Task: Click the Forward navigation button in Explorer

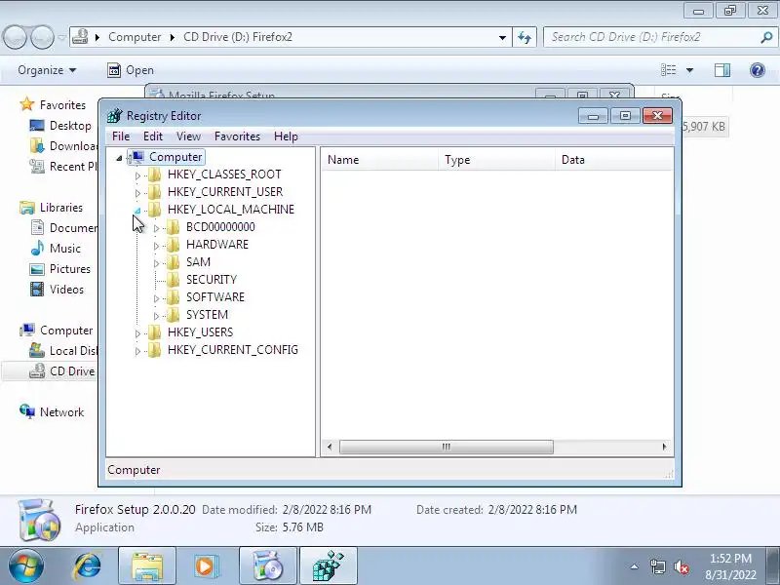Action: click(x=42, y=37)
